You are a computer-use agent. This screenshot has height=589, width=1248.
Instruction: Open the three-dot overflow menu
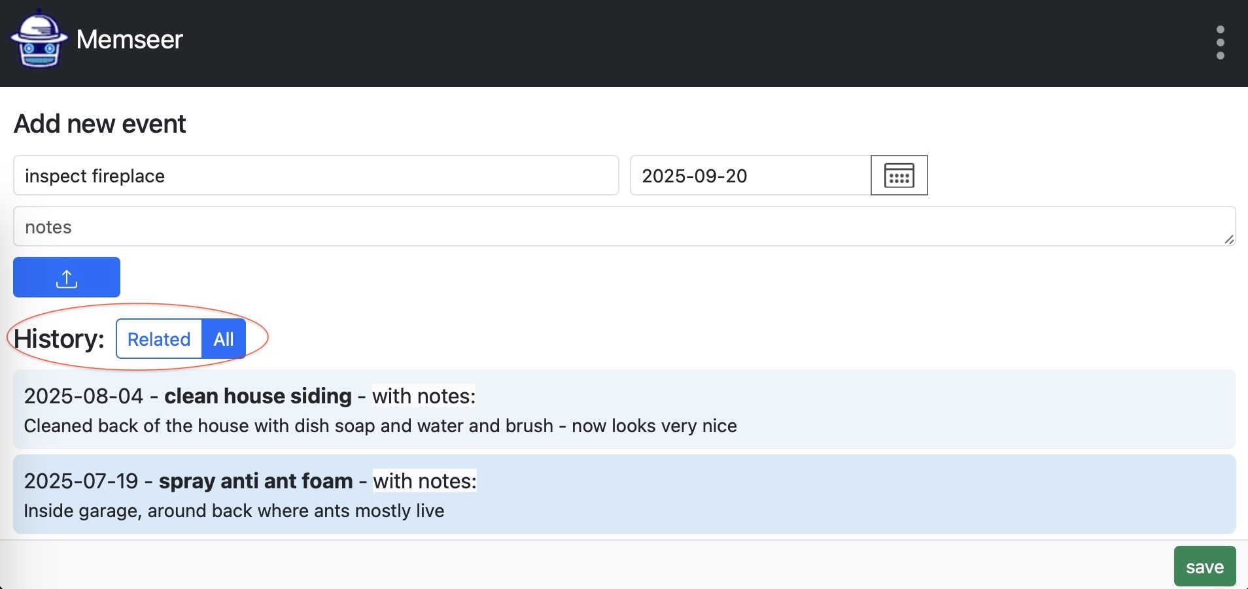(1220, 42)
